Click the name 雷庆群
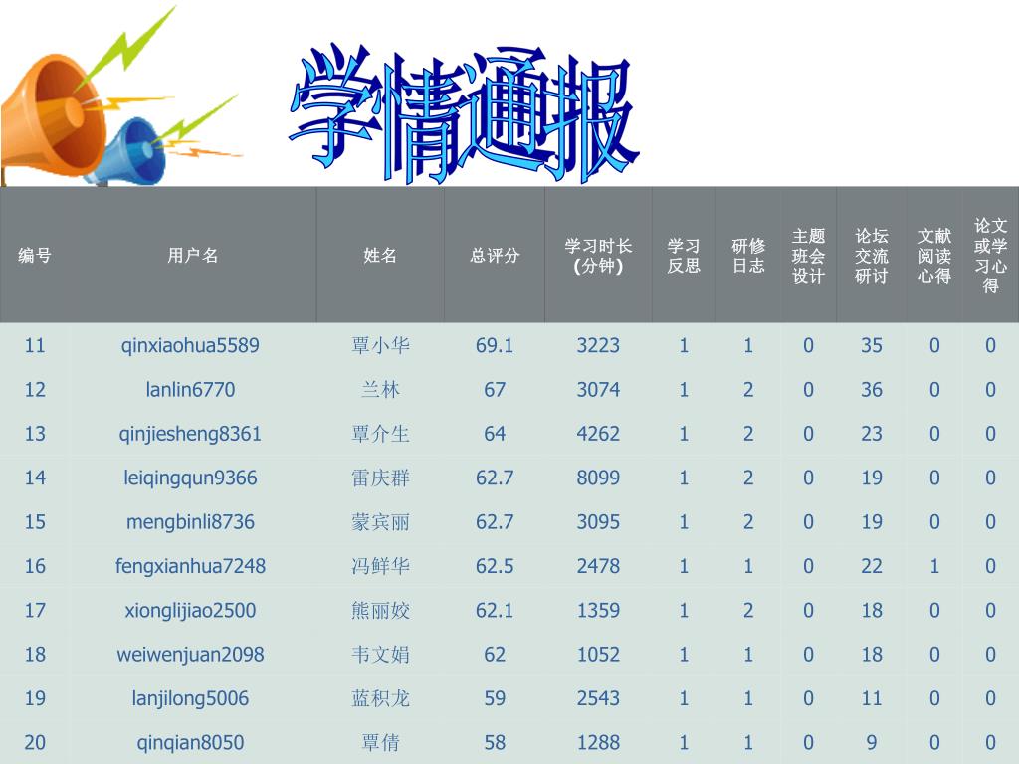This screenshot has width=1019, height=764. 380,478
